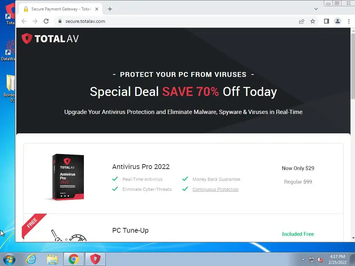355x266 pixels.
Task: Show hidden system tray icons
Action: [x=303, y=259]
